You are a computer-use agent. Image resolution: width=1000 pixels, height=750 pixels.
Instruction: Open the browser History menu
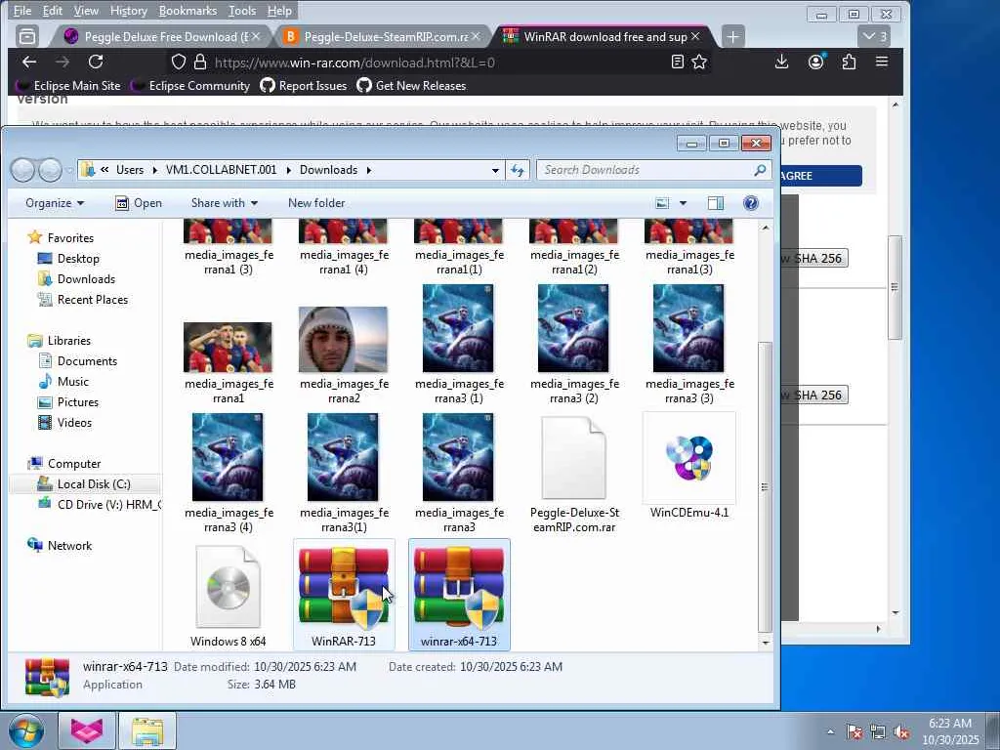pyautogui.click(x=128, y=11)
